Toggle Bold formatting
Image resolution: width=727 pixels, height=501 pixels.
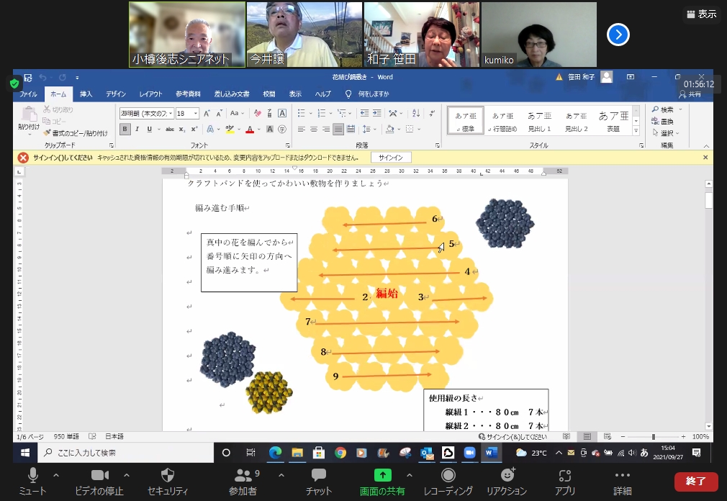pyautogui.click(x=125, y=130)
